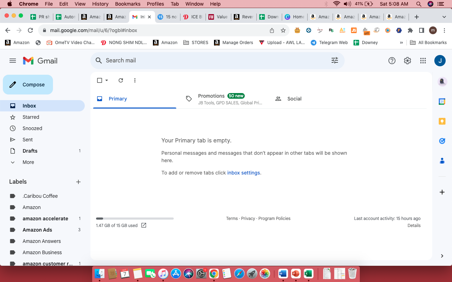The height and width of the screenshot is (282, 452).
Task: Open Google apps grid icon
Action: (x=423, y=61)
